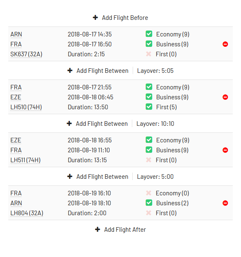Screen dimensions: 241x257
Task: Click Add Flight Between beside Layover 5:00
Action: [102, 177]
